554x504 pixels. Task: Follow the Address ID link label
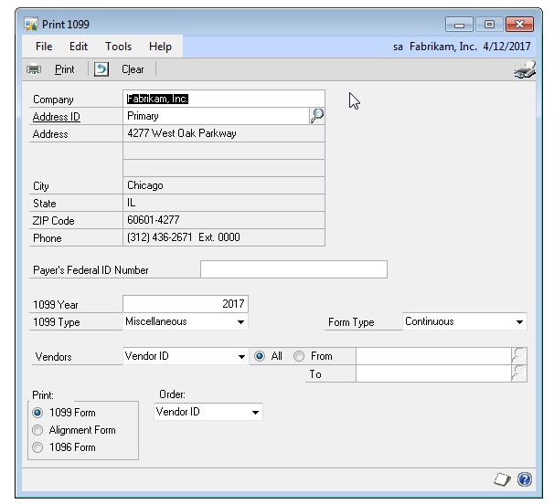coord(56,117)
